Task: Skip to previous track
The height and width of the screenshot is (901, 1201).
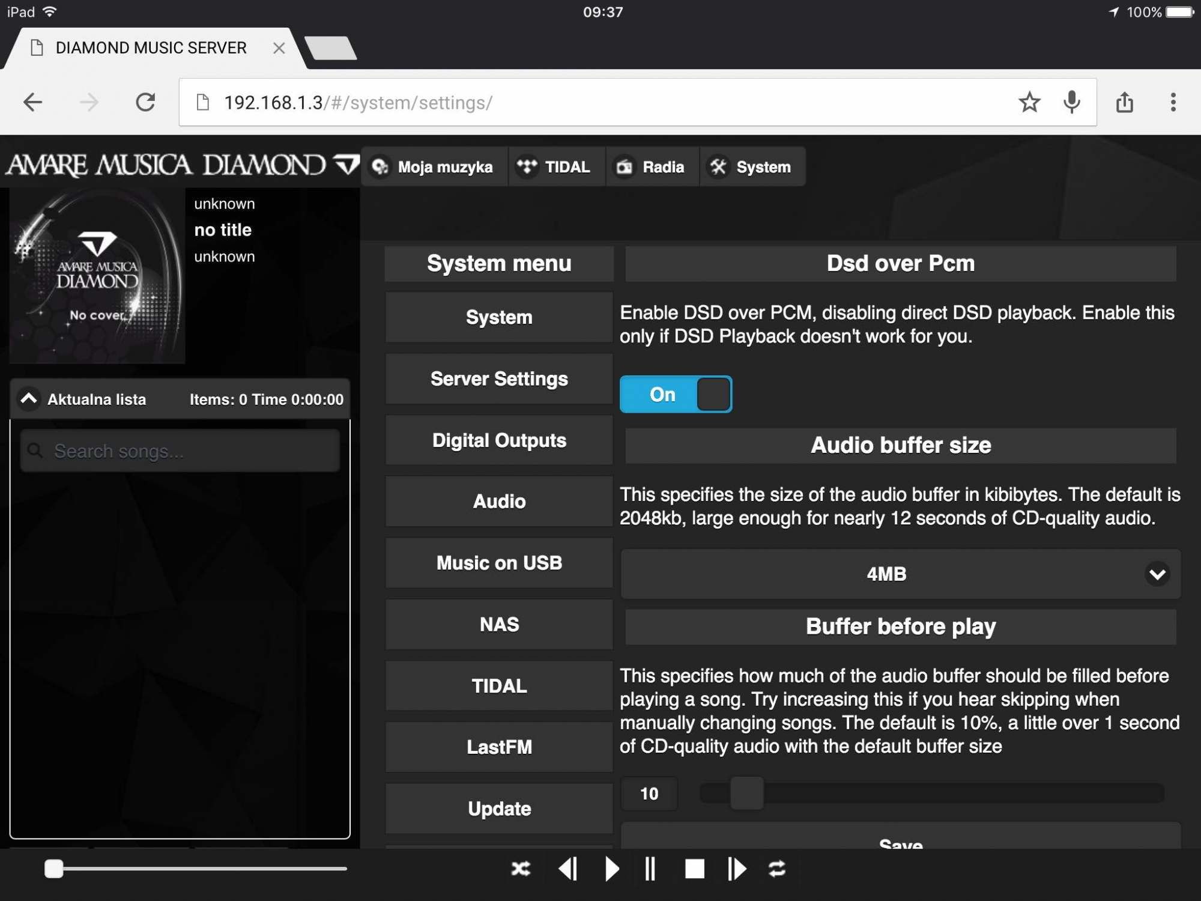Action: pos(568,869)
